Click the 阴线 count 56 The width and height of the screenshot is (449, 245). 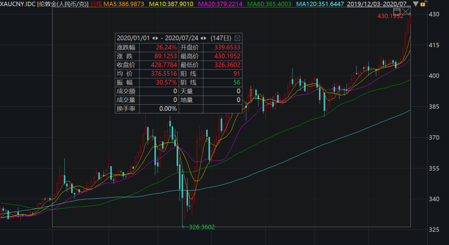236,83
